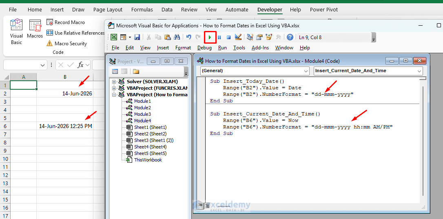The image size is (443, 219).
Task: Open the Page Layout ribbon tab
Action: 108,10
